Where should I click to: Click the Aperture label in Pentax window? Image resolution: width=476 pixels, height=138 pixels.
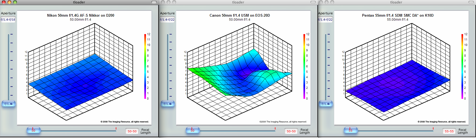(325, 13)
